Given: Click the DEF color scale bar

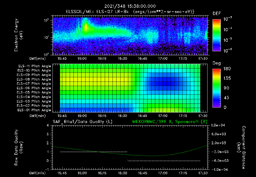Looking at the screenshot, I should pos(216,35).
